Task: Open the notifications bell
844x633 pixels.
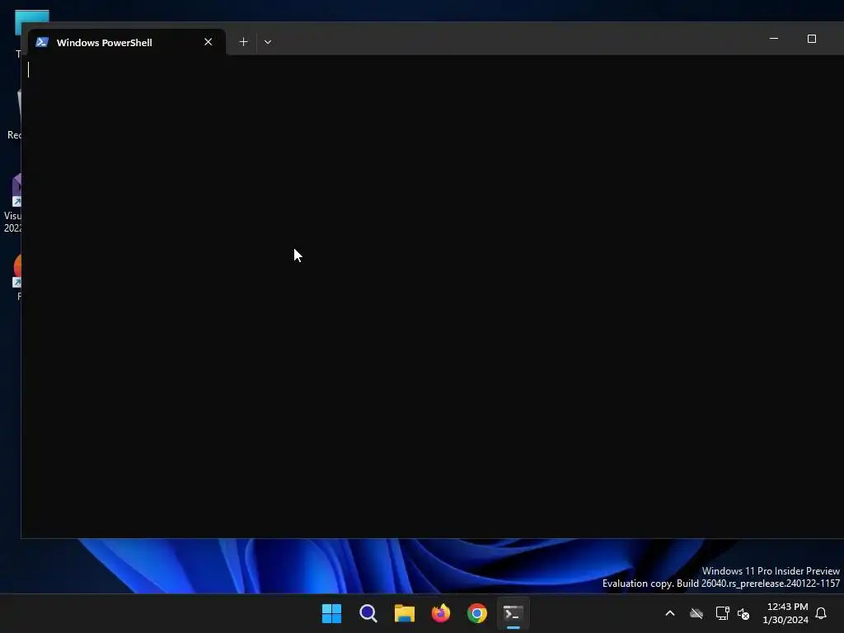Action: [x=821, y=613]
